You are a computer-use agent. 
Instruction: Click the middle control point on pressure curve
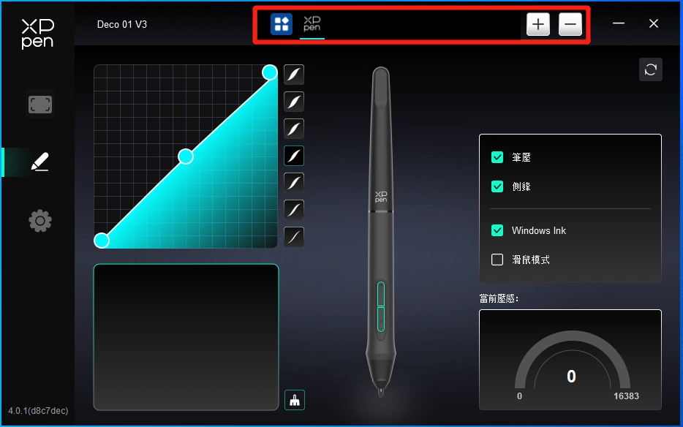coord(186,156)
